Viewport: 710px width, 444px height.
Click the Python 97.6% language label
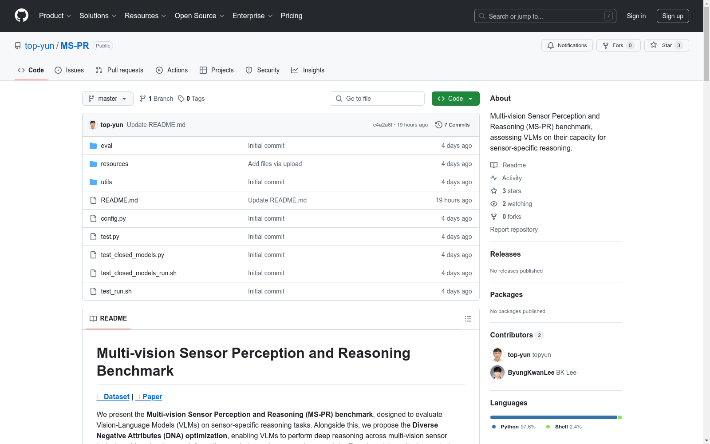514,427
